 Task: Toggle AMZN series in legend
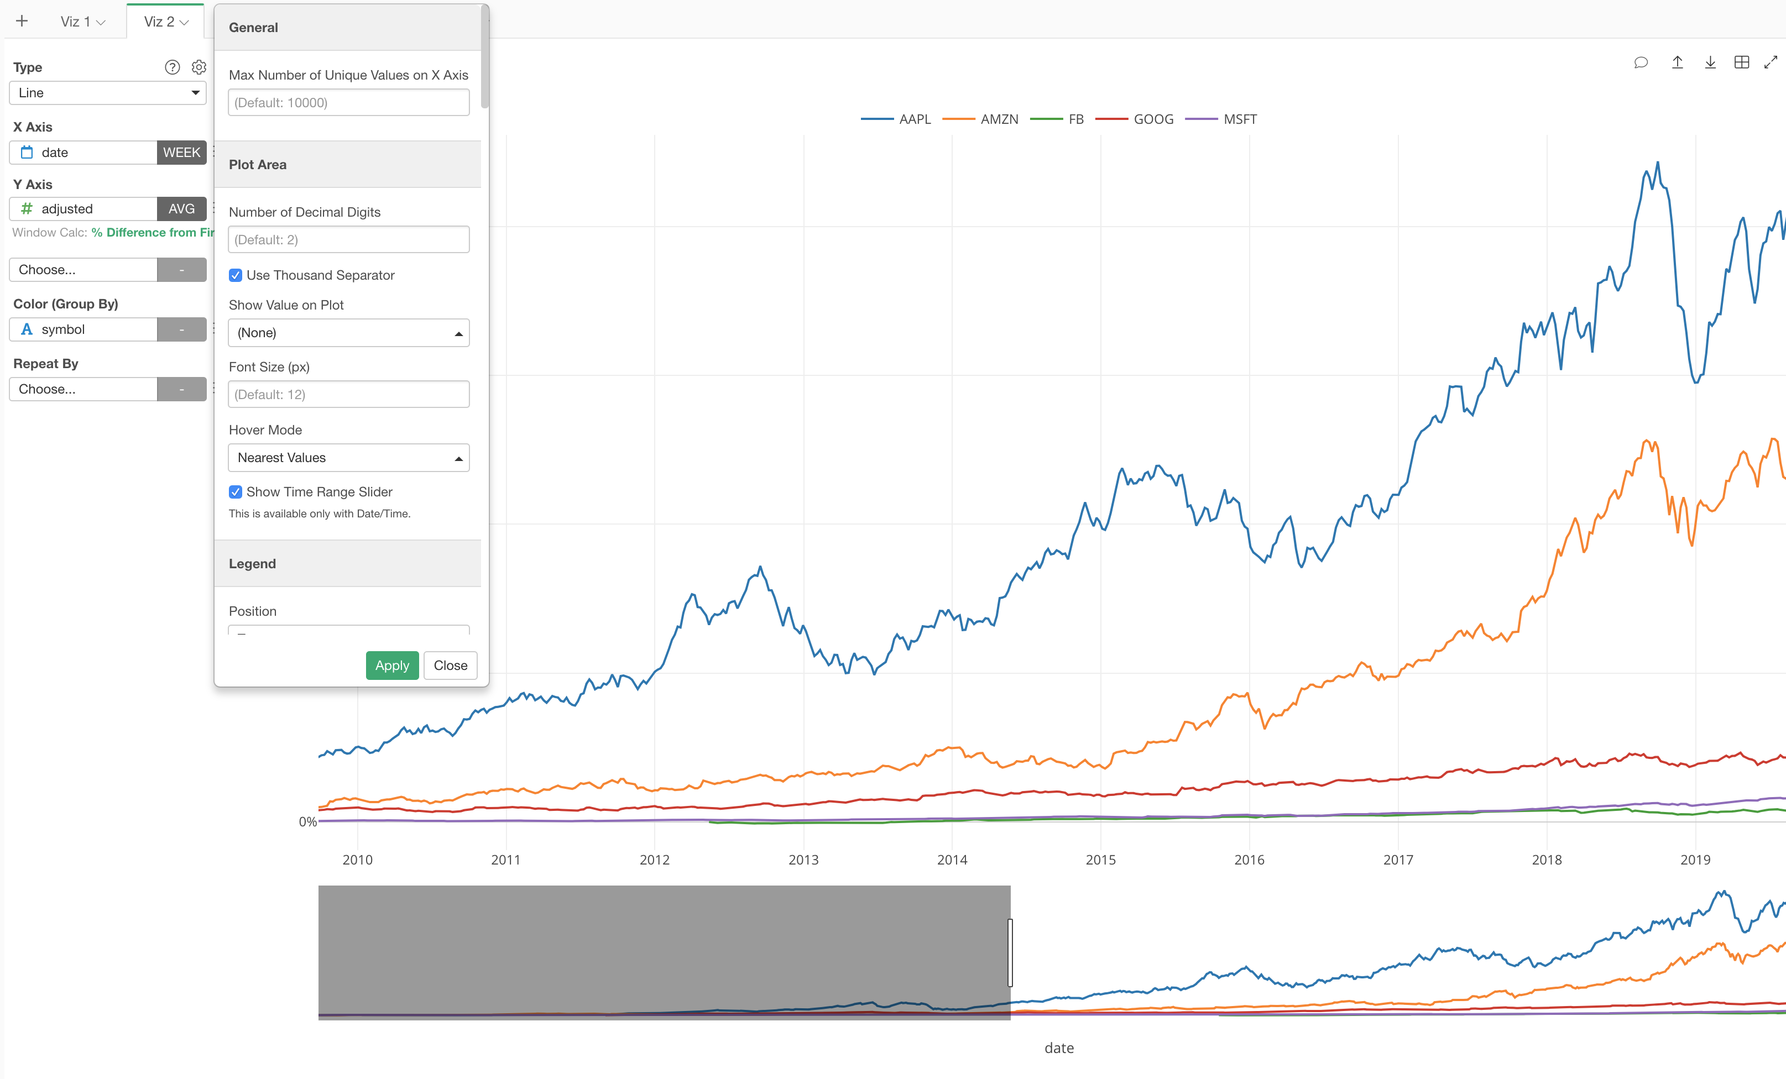tap(980, 119)
